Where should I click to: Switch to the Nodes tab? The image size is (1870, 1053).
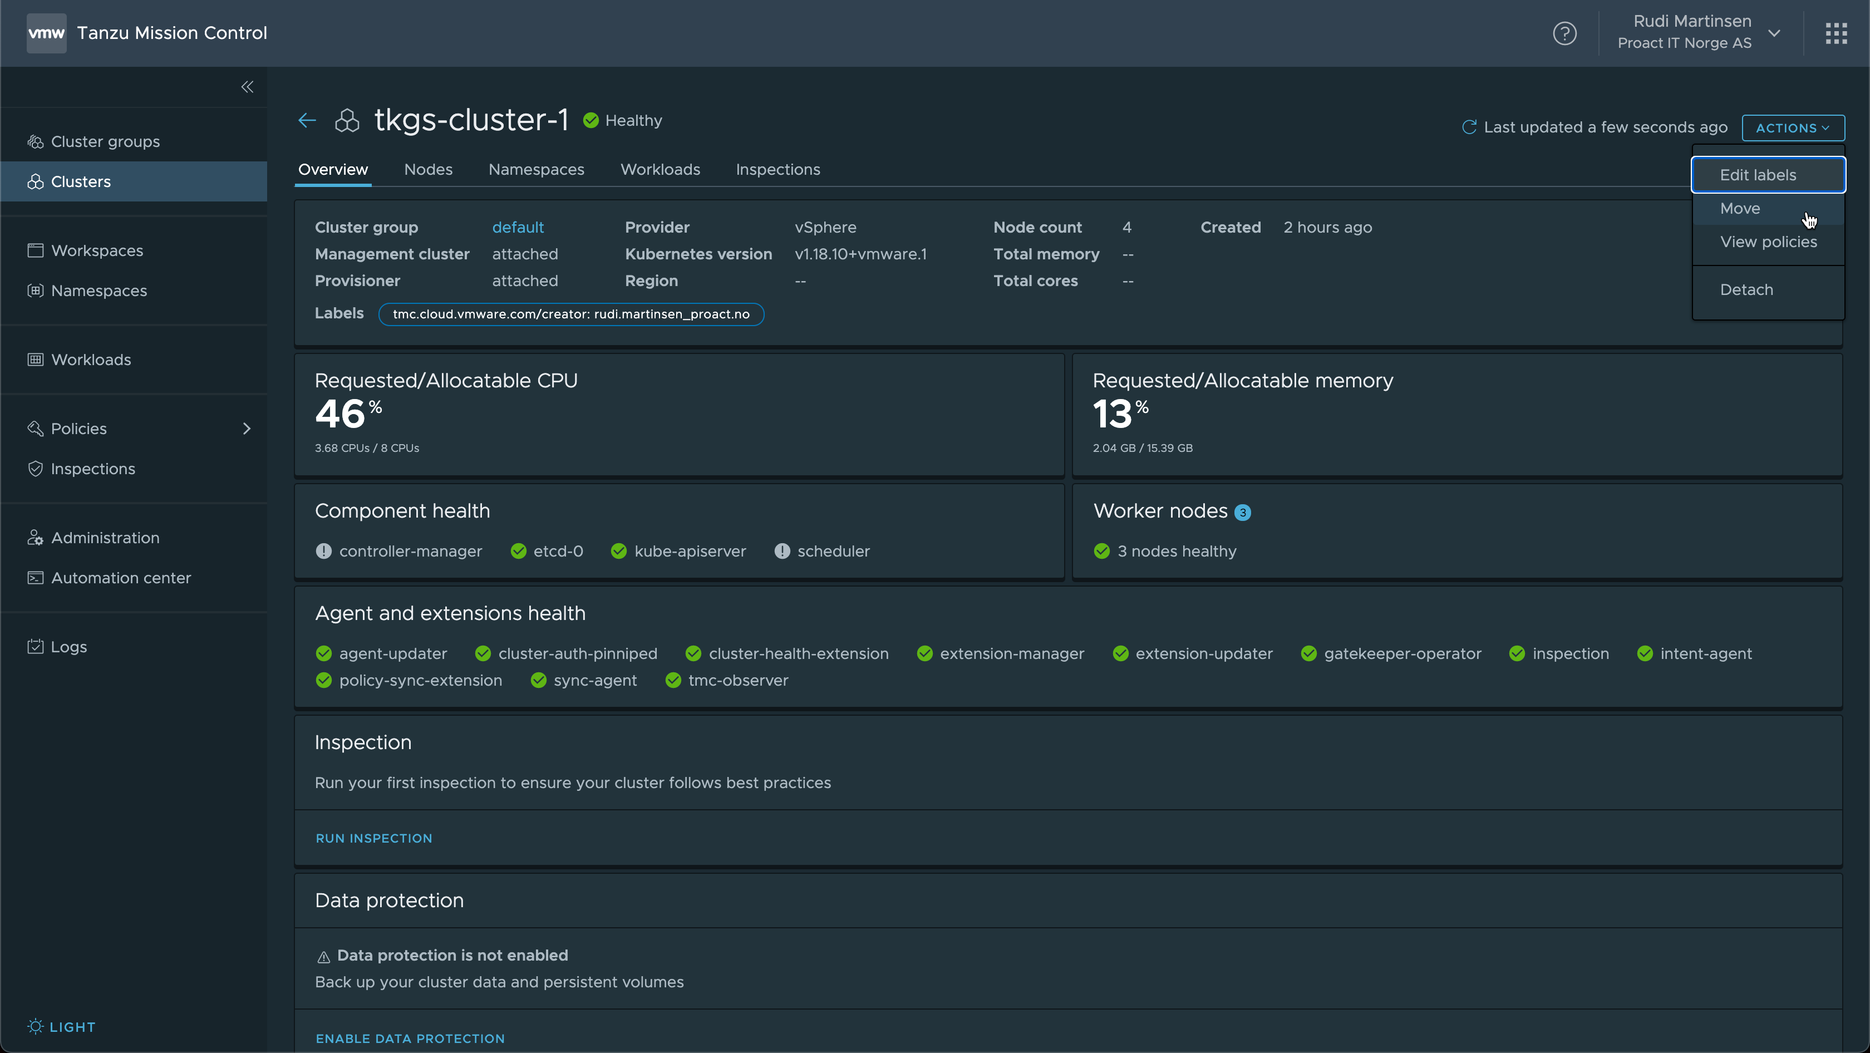[429, 169]
